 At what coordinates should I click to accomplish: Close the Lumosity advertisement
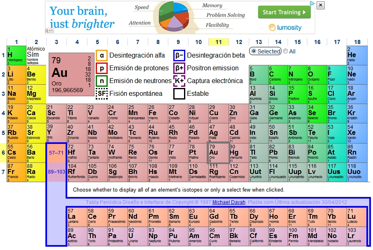click(x=321, y=5)
